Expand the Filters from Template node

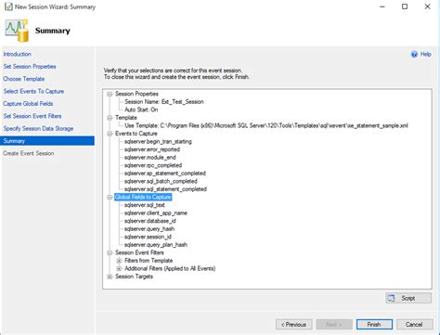(x=119, y=261)
